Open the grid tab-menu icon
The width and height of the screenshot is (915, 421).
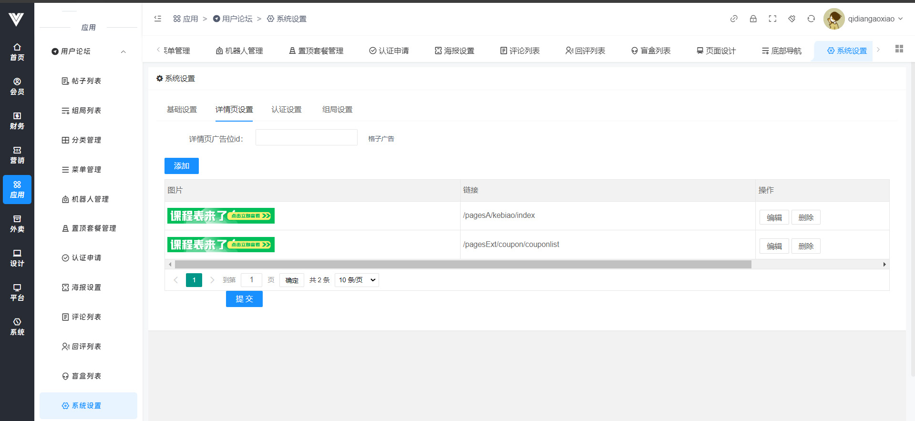coord(899,49)
